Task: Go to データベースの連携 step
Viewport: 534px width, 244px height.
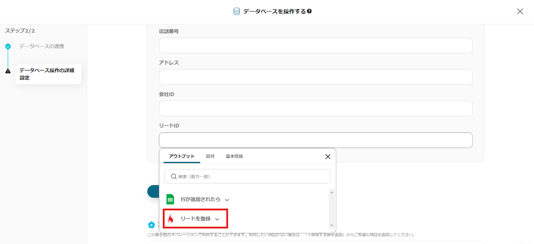Action: pos(41,46)
